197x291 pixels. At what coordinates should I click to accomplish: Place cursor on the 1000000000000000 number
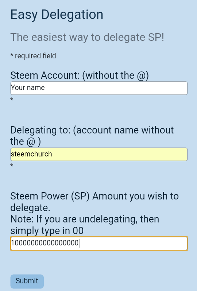coord(45,243)
